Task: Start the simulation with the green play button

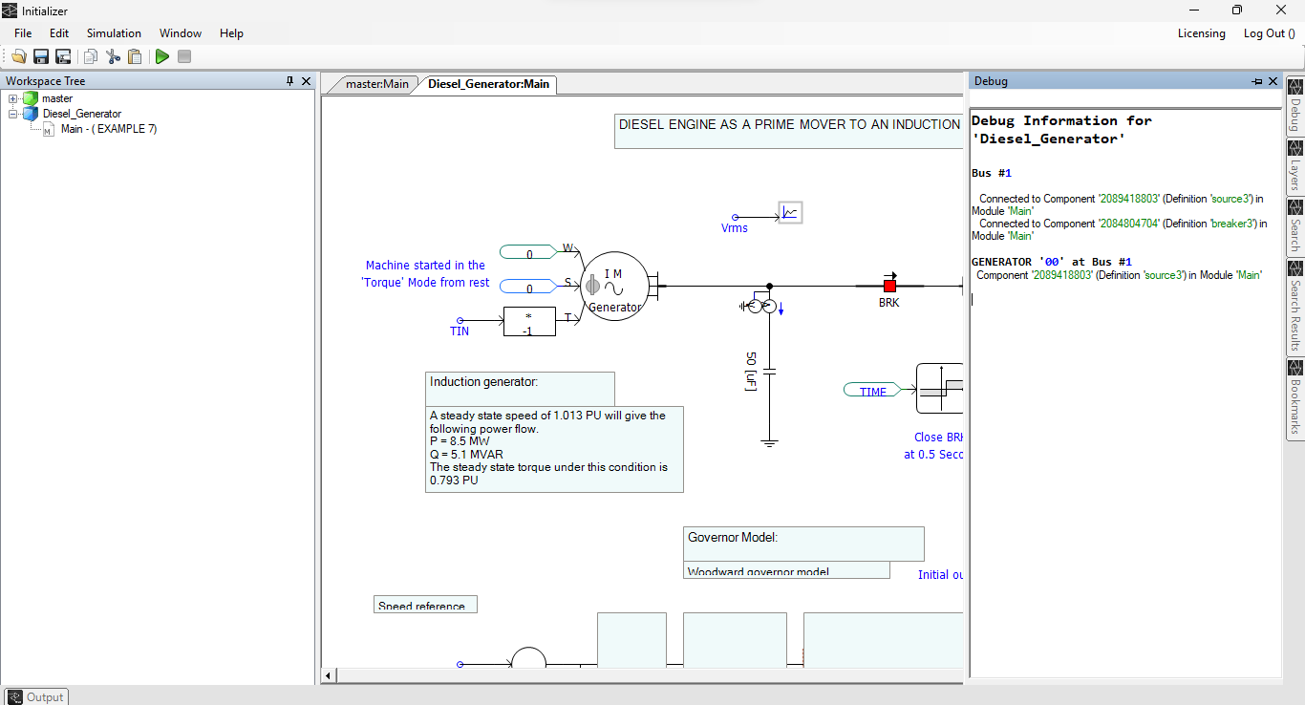Action: [162, 56]
